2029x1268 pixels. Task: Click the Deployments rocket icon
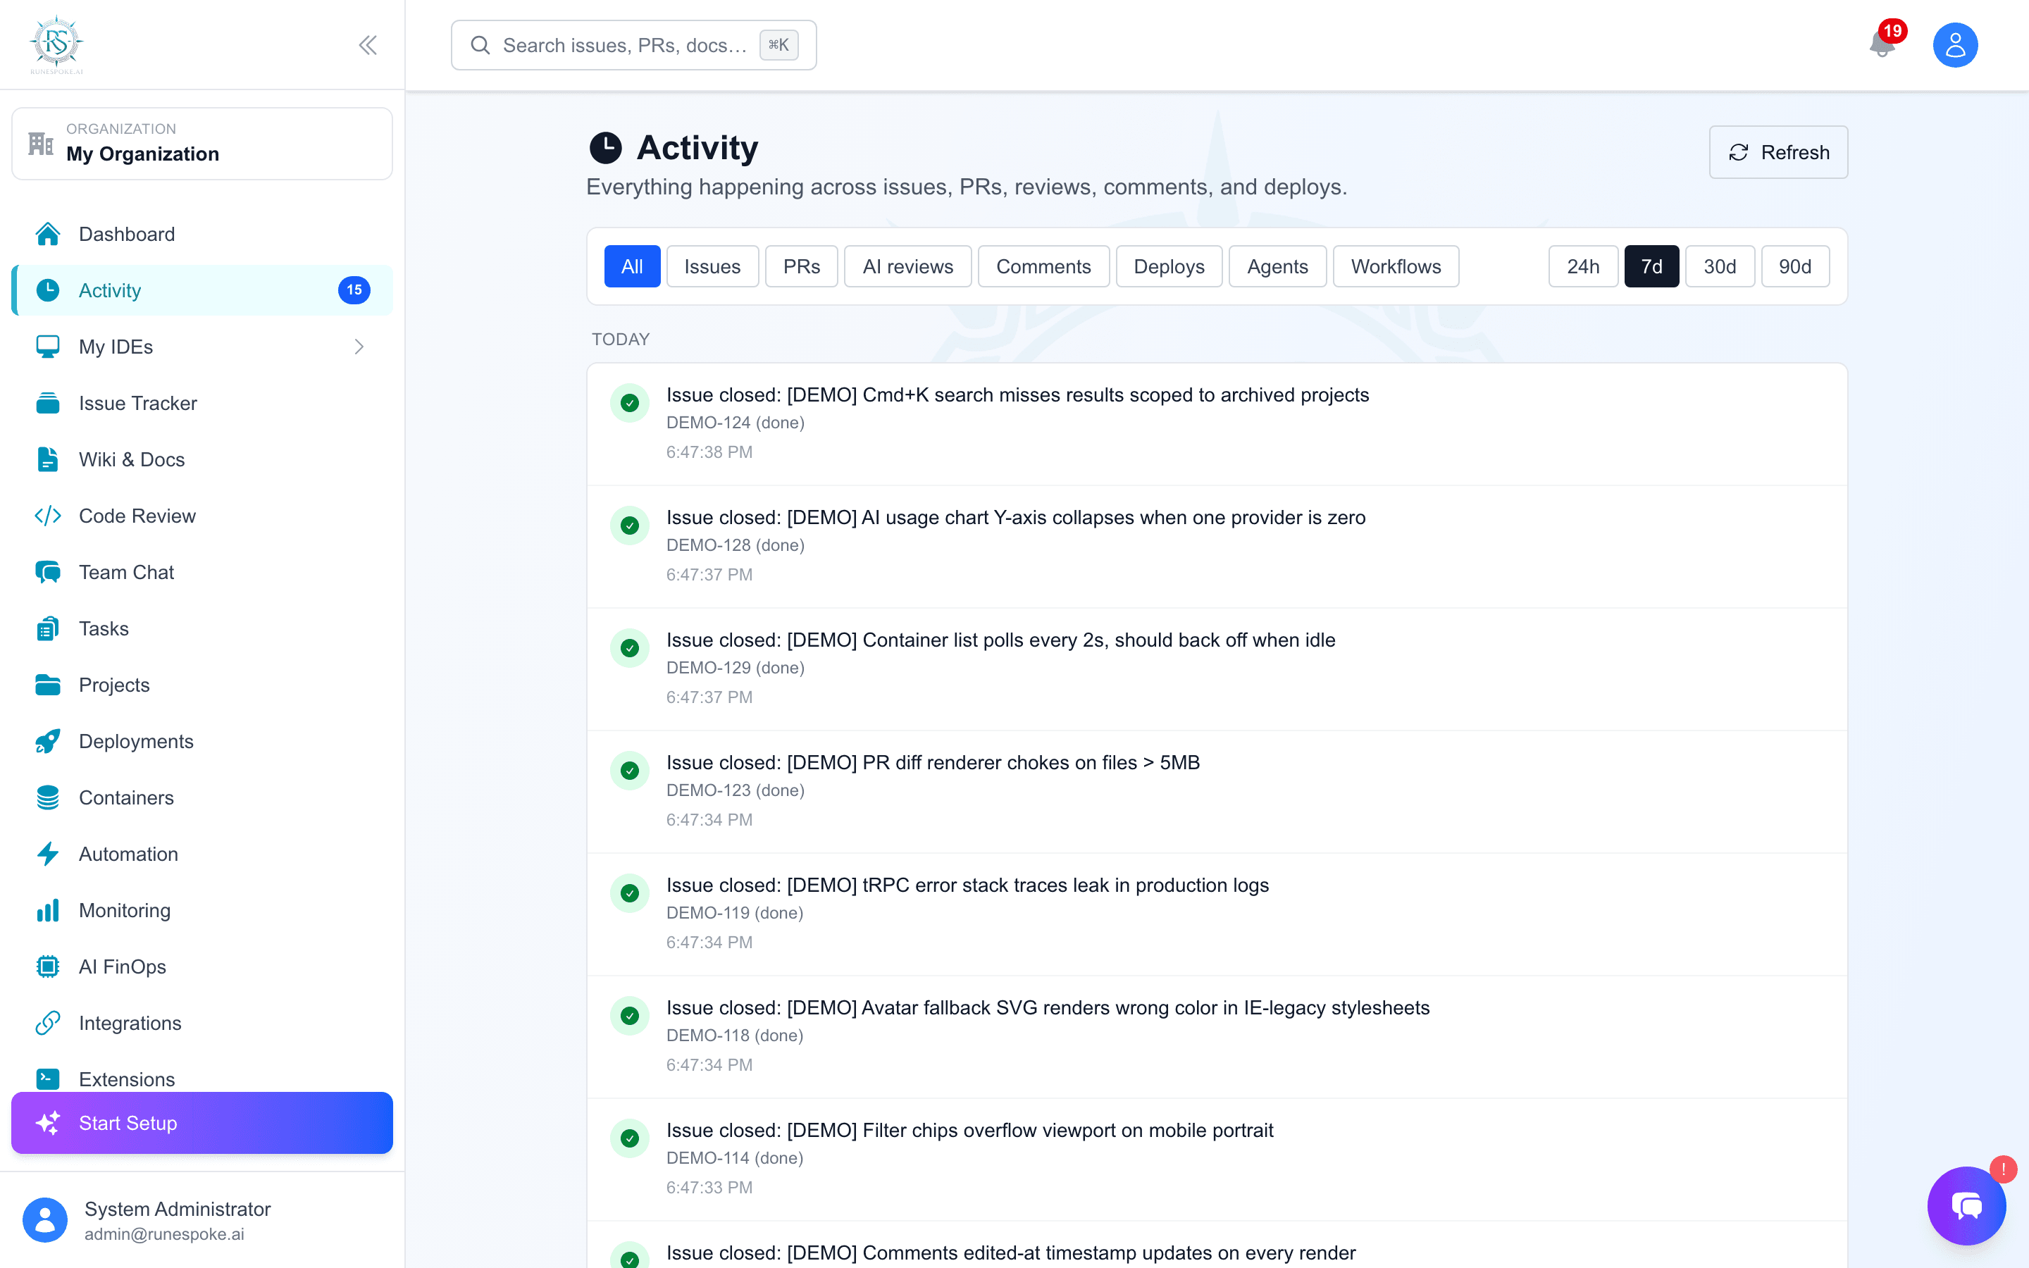[x=48, y=741]
